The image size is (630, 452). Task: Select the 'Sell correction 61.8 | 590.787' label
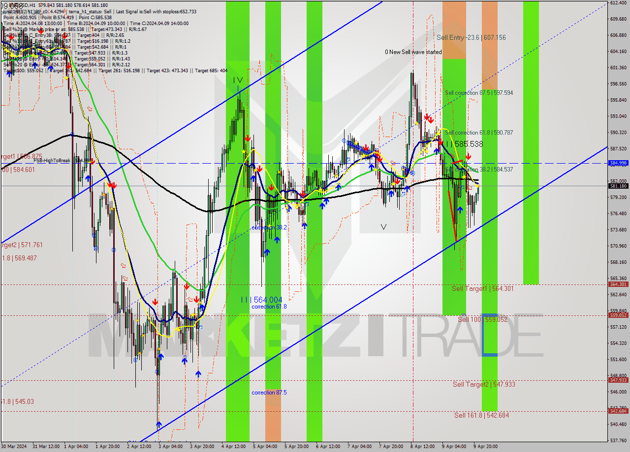pyautogui.click(x=479, y=133)
